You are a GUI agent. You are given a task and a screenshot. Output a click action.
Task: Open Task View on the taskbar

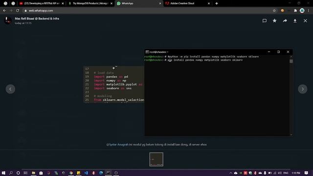pyautogui.click(x=25, y=173)
